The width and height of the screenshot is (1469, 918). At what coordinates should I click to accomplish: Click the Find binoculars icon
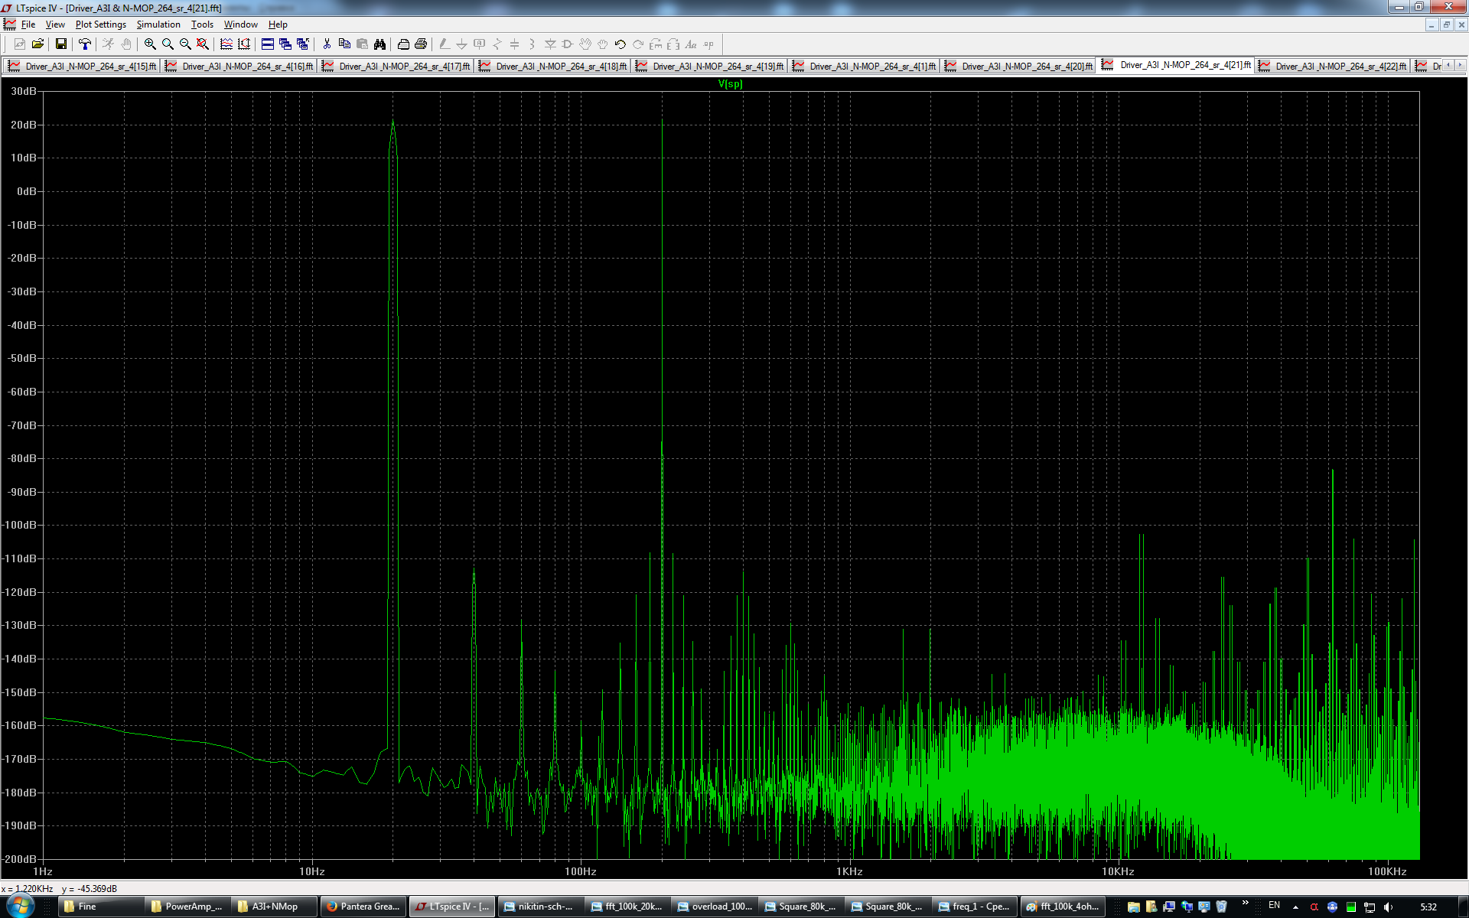pos(379,44)
